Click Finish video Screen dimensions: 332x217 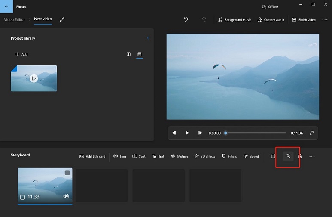coord(304,20)
